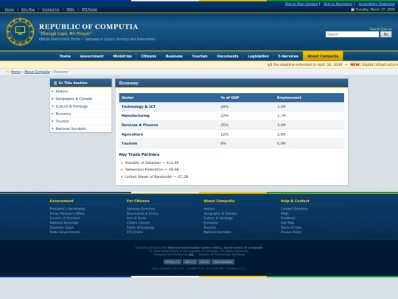Click the 508 Compliant footer badge

point(223,262)
